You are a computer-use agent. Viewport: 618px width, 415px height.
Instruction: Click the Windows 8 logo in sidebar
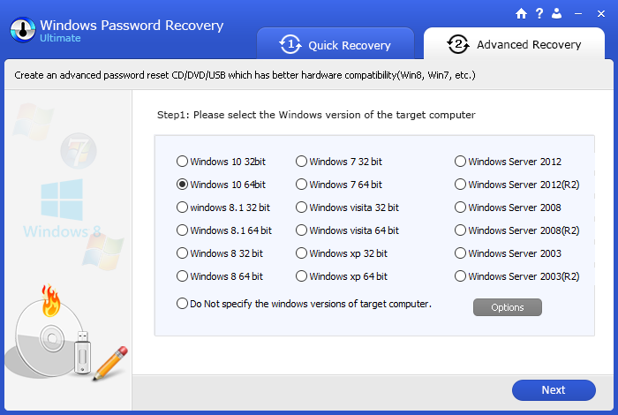tap(62, 209)
